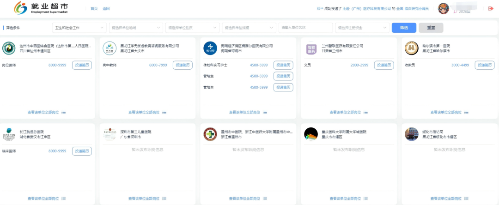This screenshot has height=205, width=499.
Task: Click the 海南经济特区梅赛尔医院 company logo
Action: (210, 48)
